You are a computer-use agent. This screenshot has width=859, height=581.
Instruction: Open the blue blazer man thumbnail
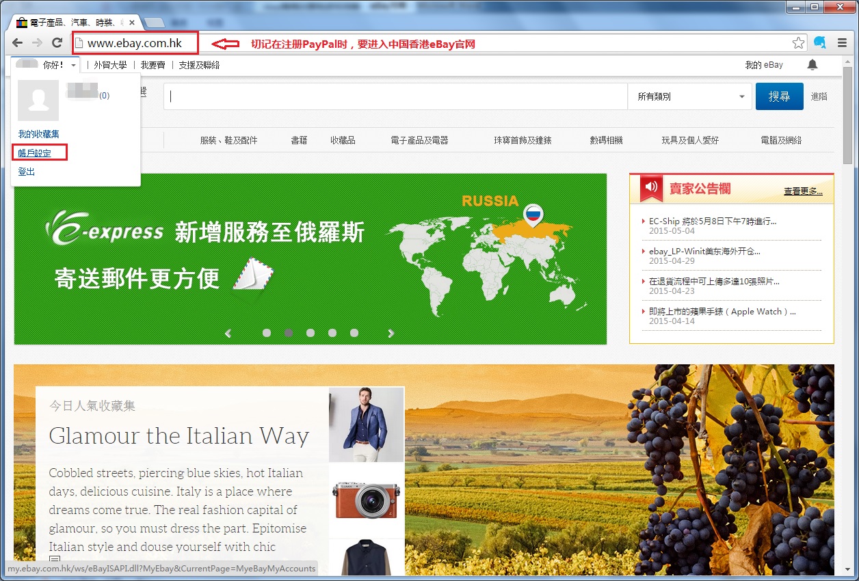(x=367, y=425)
